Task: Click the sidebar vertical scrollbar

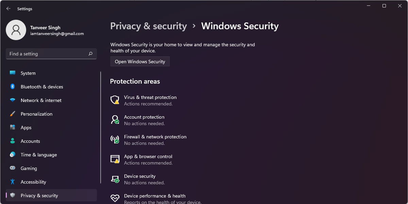Action: click(101, 128)
